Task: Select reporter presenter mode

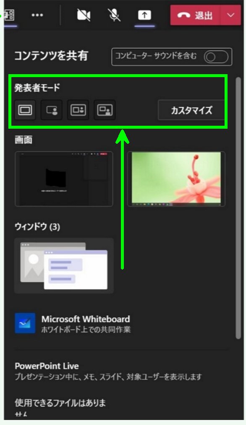Action: [105, 110]
